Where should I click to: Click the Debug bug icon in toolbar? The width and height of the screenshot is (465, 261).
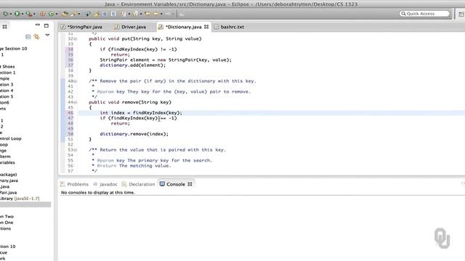[6, 14]
